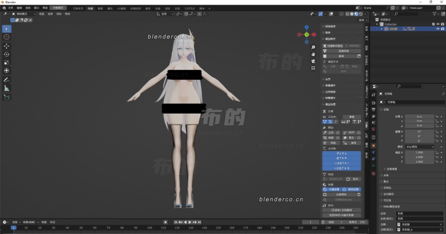Click the timeline playhead at frame 1
Image resolution: width=446 pixels, height=234 pixels.
tap(13, 227)
